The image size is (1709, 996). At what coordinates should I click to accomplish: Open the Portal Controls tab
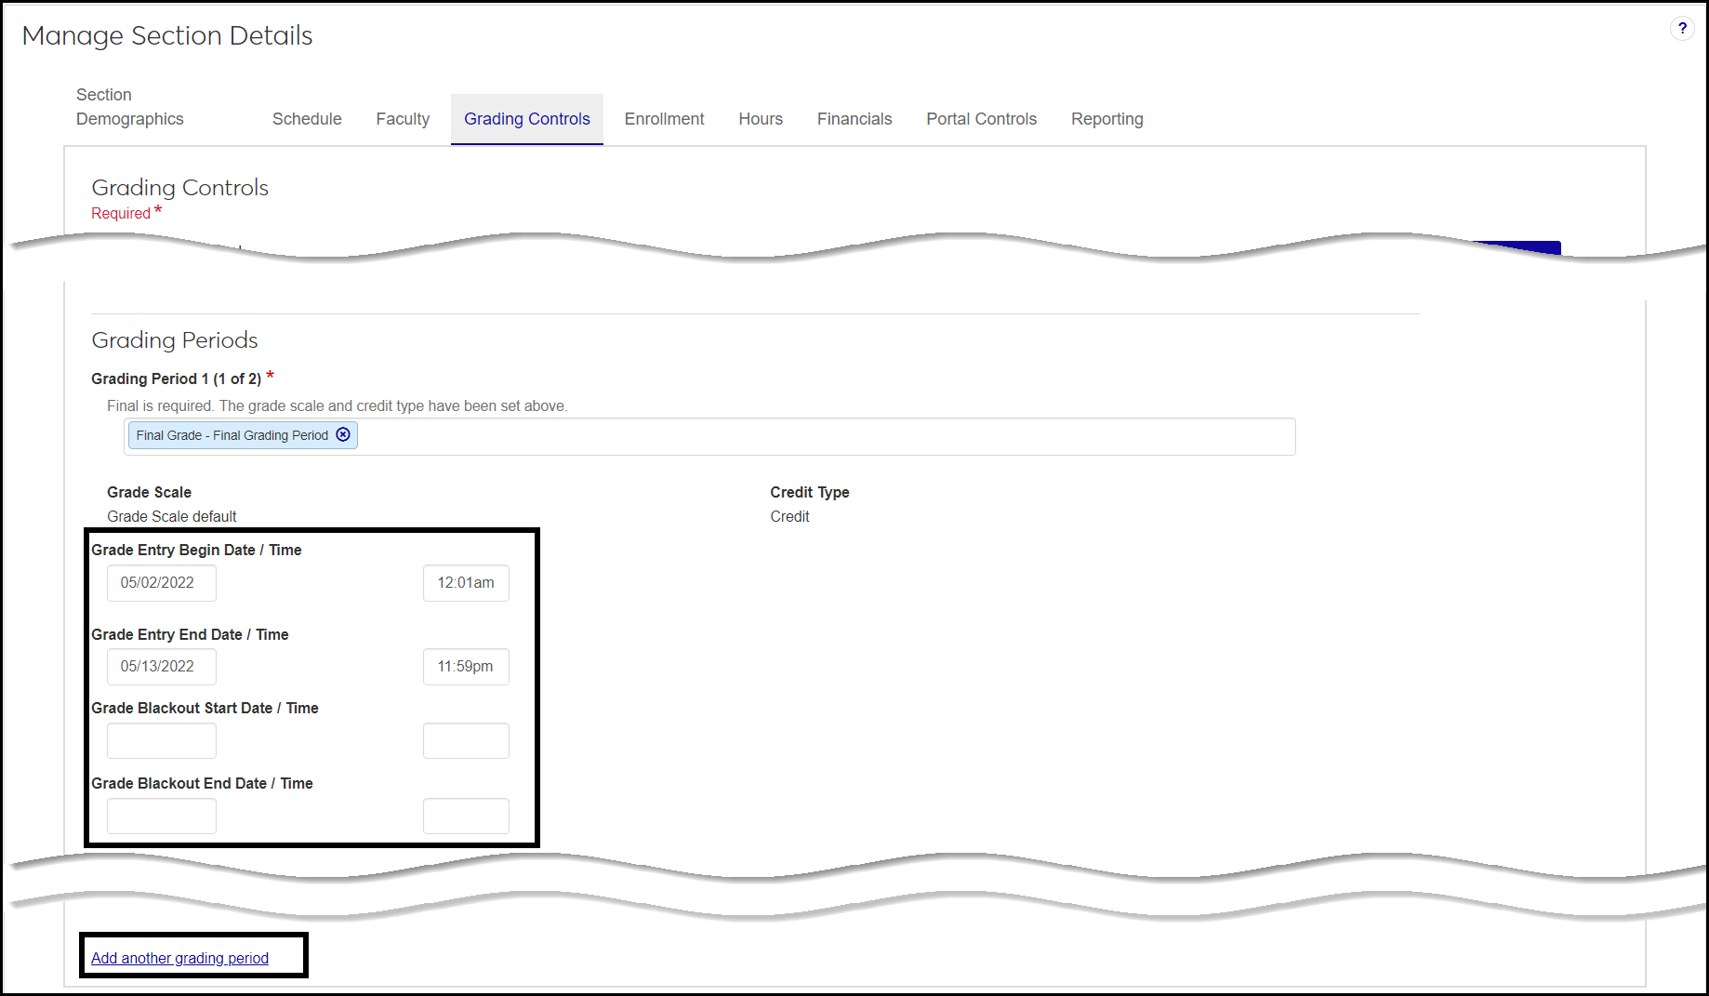click(x=981, y=119)
